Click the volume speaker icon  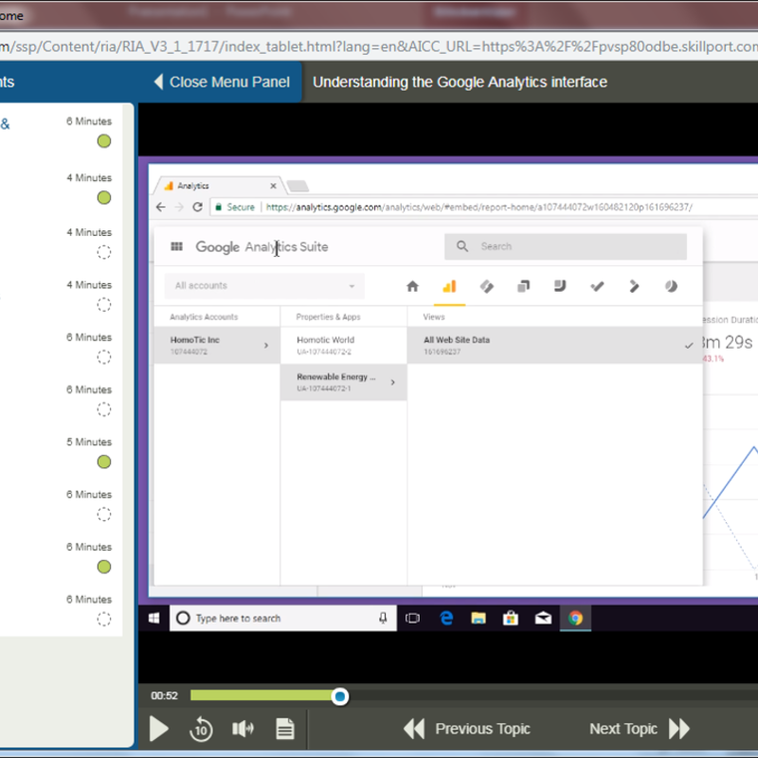[243, 728]
